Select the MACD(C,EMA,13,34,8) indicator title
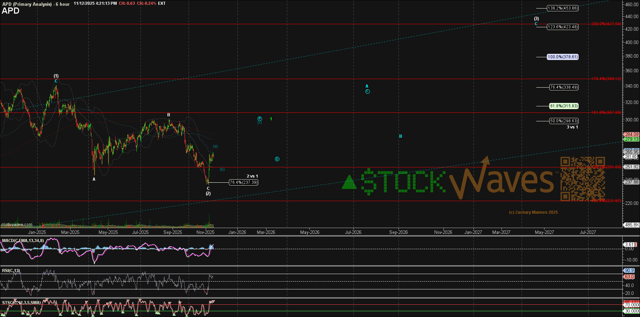 [x=23, y=241]
